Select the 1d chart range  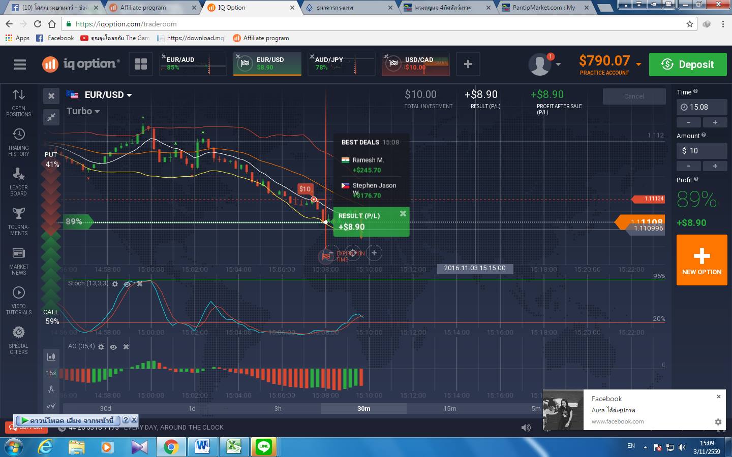click(192, 408)
